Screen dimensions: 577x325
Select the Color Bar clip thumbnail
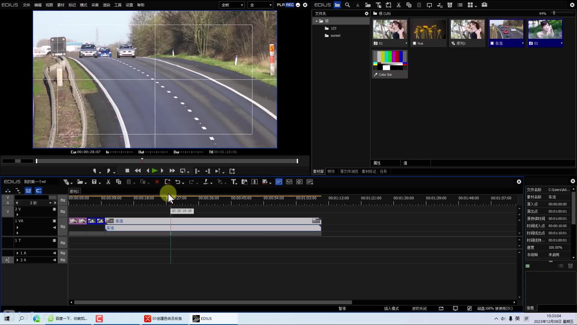(x=390, y=64)
